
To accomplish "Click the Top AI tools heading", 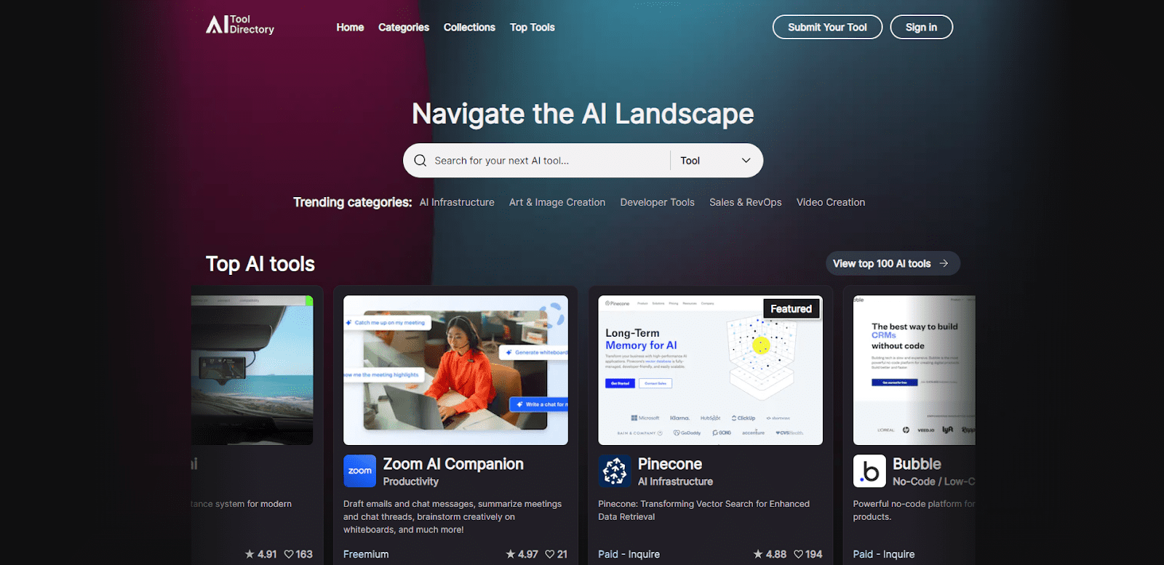I will click(260, 264).
